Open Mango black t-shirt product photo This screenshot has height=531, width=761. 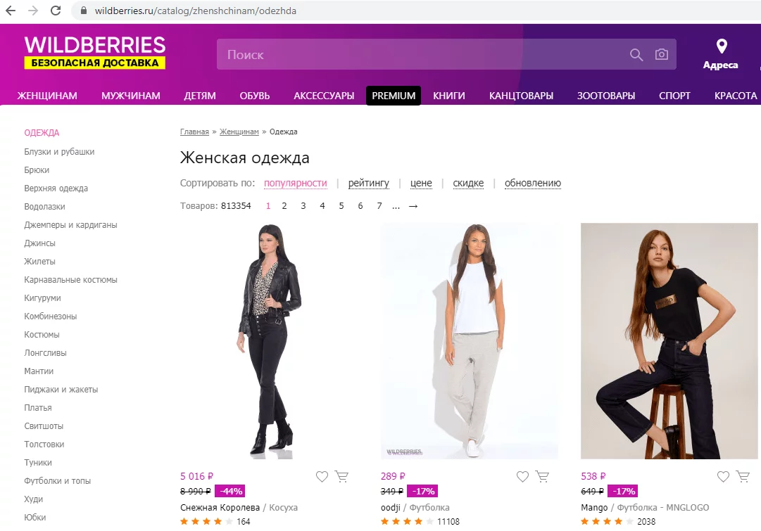point(669,341)
